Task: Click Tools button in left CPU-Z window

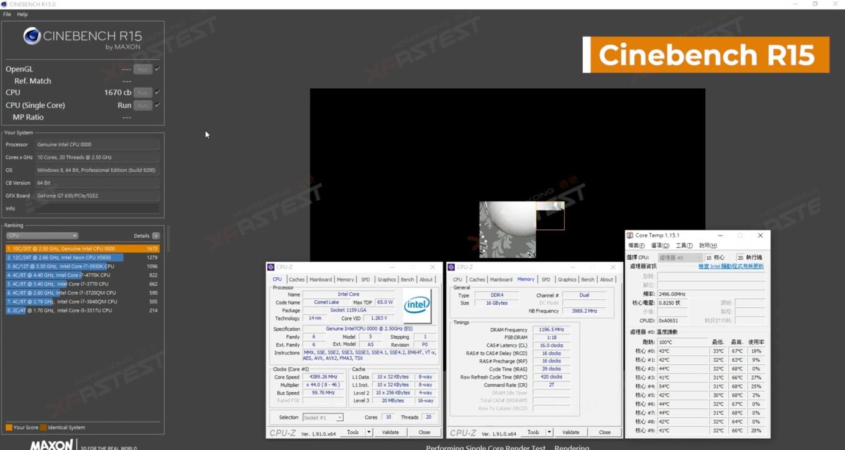Action: coord(353,432)
